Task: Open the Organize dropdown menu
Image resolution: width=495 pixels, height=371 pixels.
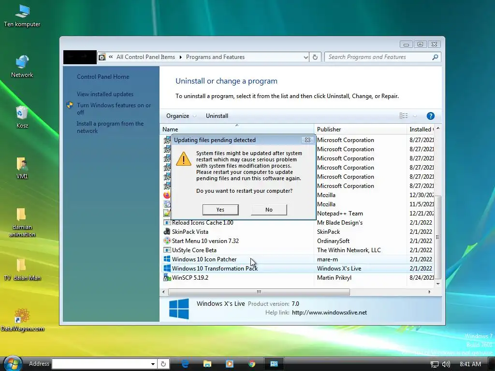Action: coord(181,116)
